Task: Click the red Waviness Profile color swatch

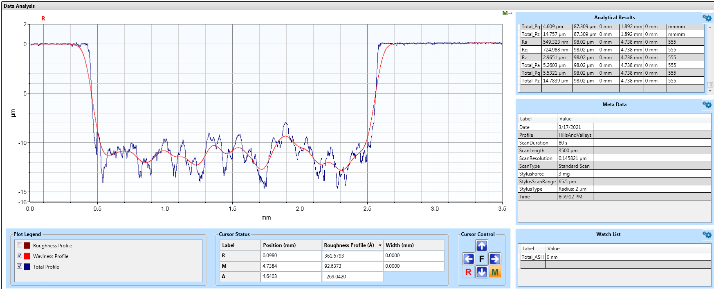Action: coord(27,256)
